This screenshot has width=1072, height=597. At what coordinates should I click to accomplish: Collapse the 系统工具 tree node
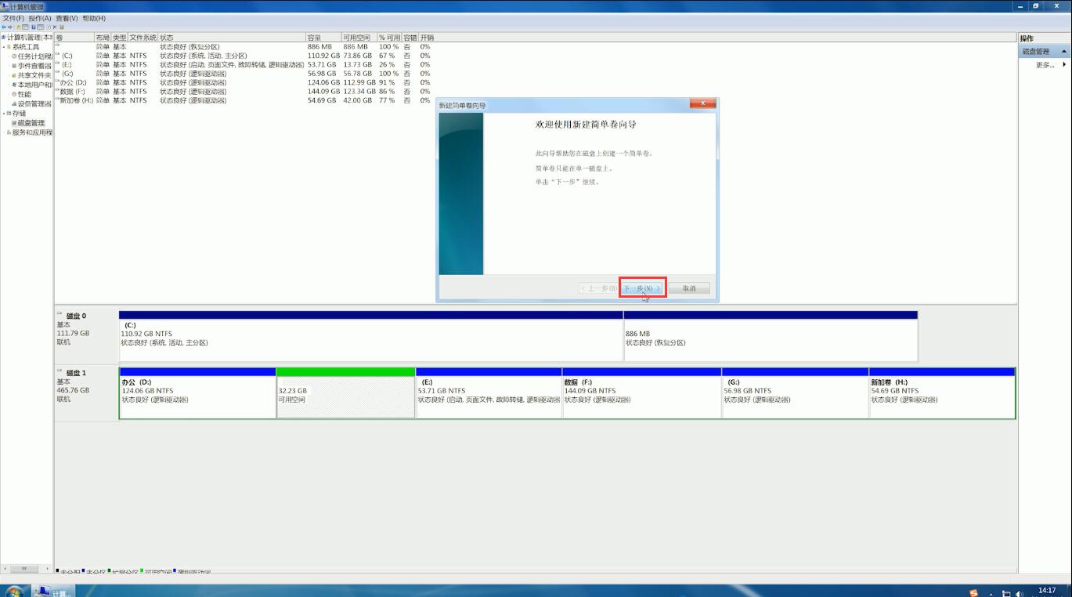point(3,47)
